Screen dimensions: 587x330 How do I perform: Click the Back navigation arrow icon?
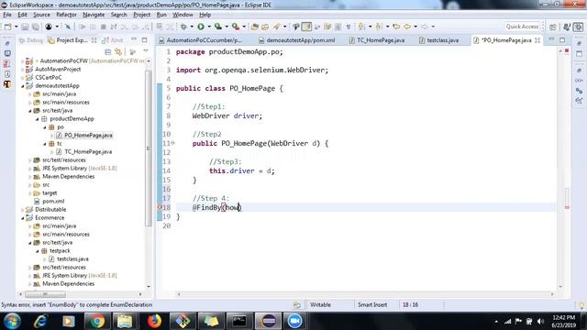[407, 27]
